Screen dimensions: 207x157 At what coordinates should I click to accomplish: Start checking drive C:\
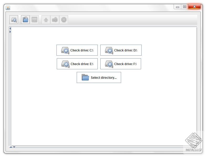(x=77, y=50)
